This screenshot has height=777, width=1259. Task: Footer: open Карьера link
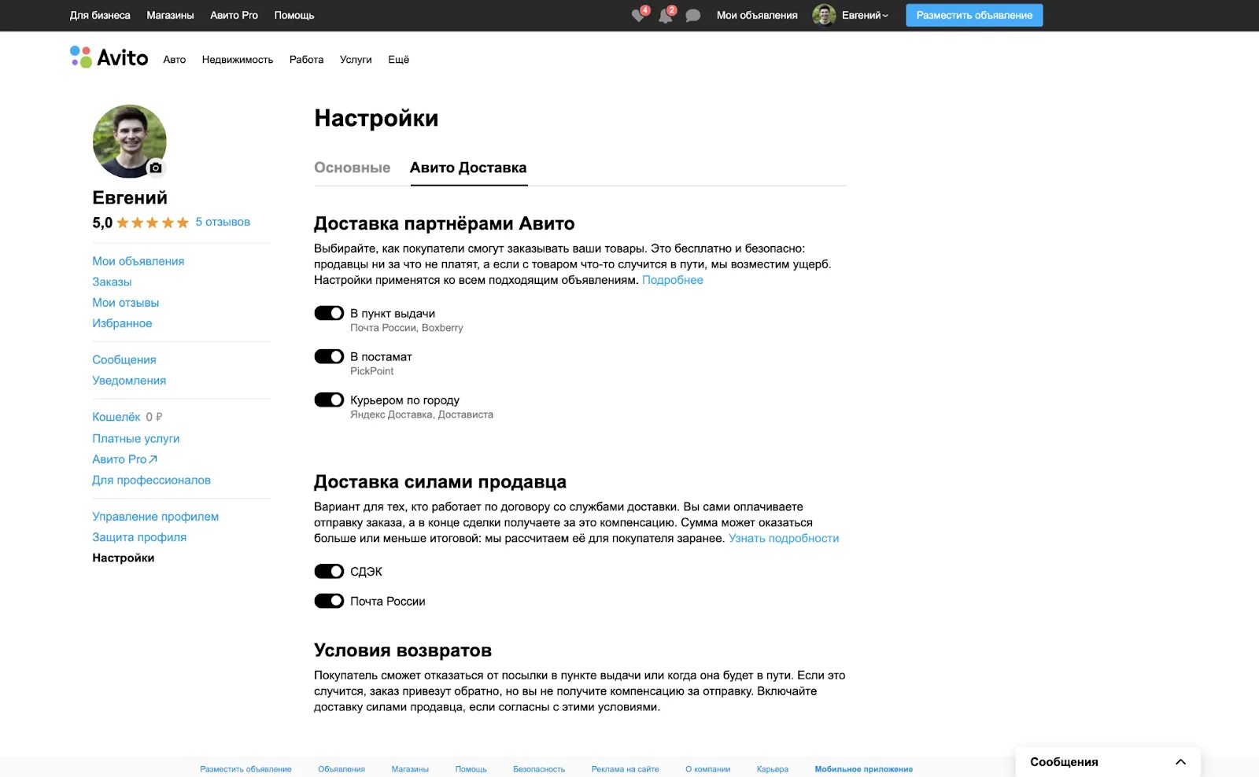click(x=772, y=769)
